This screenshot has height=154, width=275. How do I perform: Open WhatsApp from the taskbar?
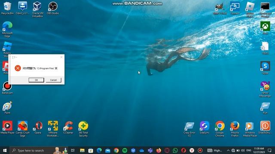click(x=175, y=150)
